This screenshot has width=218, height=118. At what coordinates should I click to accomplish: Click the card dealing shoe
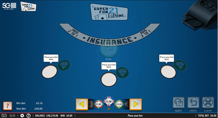[200, 15]
